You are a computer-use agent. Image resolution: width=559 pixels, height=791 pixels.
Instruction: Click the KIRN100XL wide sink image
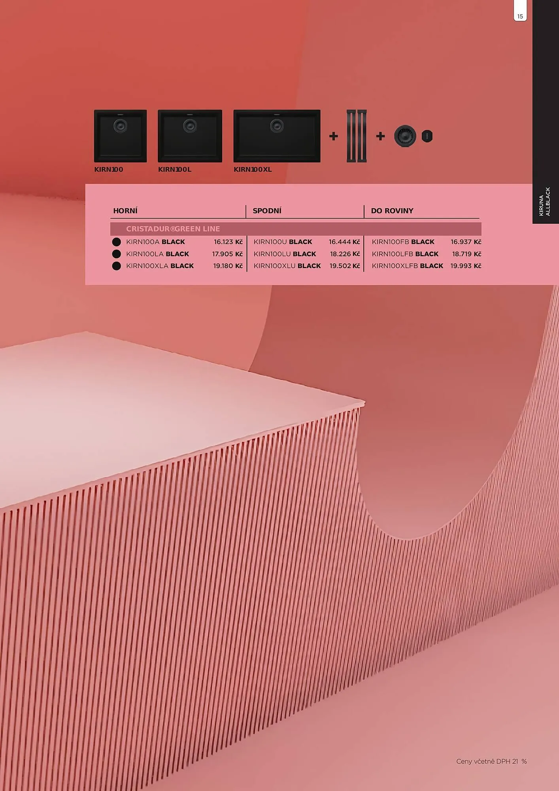click(277, 136)
